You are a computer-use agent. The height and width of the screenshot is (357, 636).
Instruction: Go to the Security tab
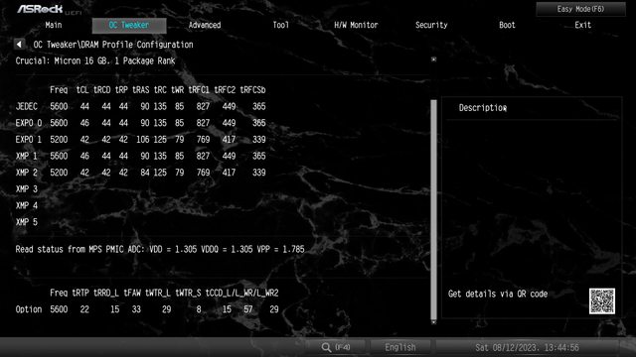(x=431, y=25)
